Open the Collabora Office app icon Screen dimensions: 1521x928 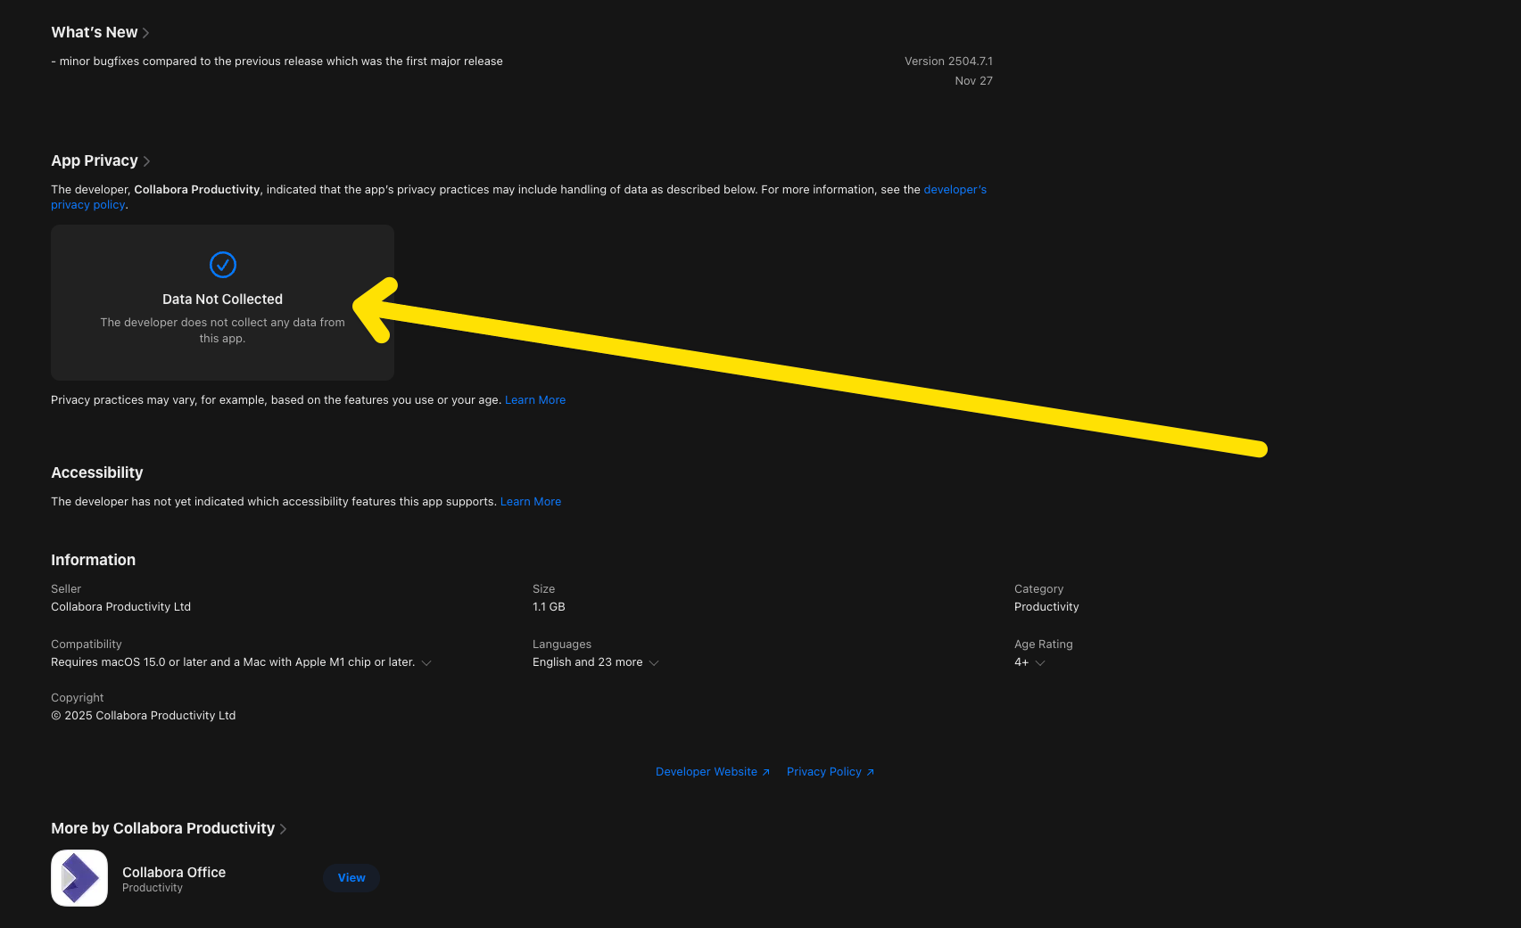[79, 877]
